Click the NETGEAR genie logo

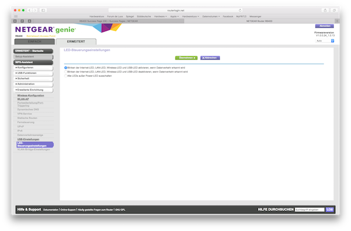46,29
